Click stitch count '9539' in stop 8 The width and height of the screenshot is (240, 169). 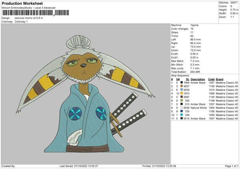coord(186,108)
